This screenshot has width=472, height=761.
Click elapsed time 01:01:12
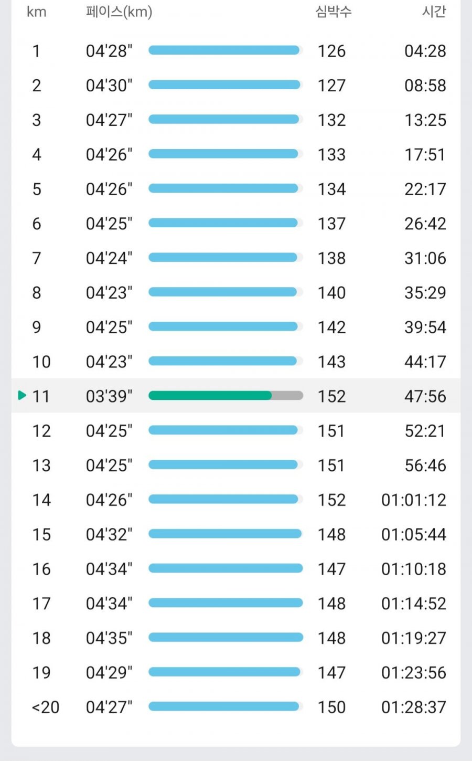point(414,500)
